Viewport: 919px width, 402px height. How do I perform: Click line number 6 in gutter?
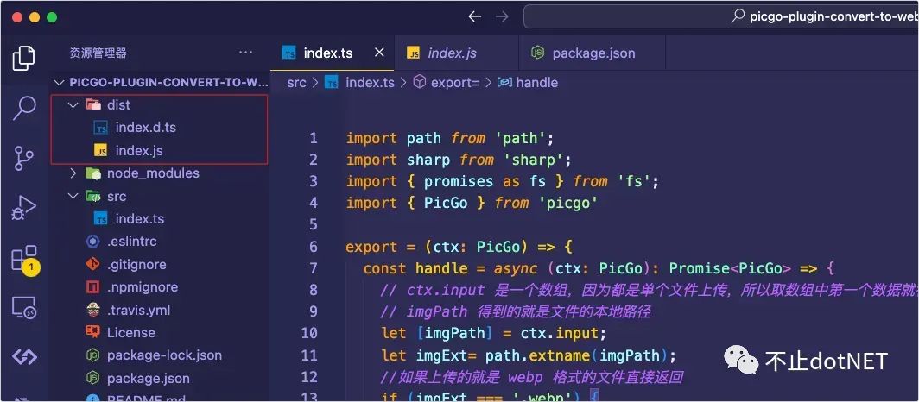point(313,247)
